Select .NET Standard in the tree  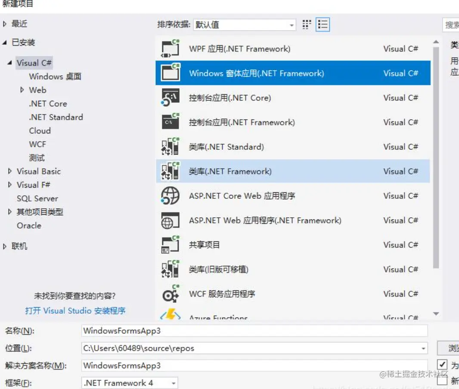click(56, 117)
